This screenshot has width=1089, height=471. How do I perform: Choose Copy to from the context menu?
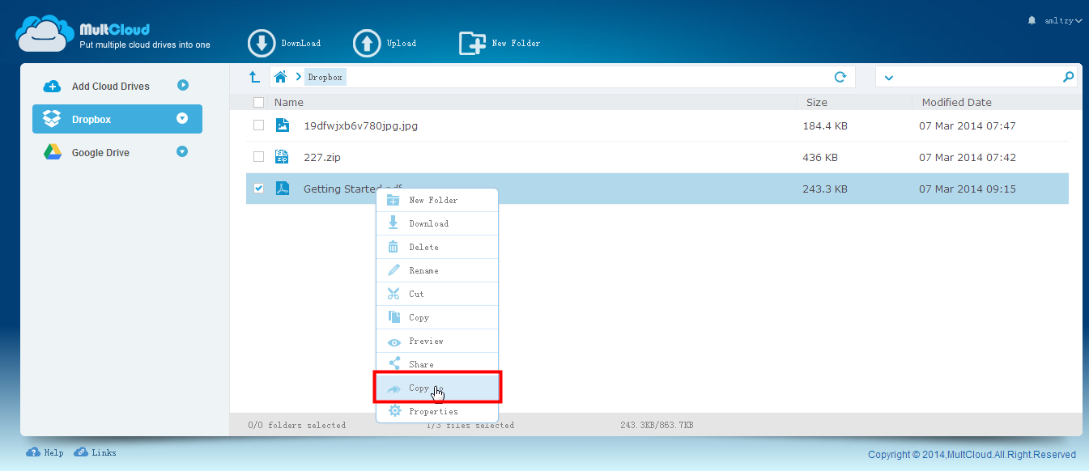[437, 388]
